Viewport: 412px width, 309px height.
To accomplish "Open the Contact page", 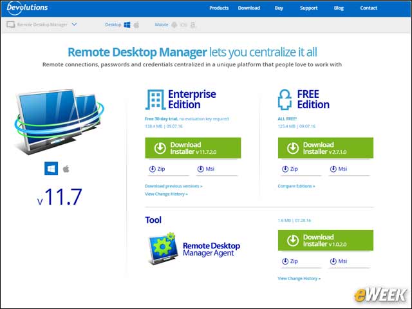I will [x=368, y=8].
